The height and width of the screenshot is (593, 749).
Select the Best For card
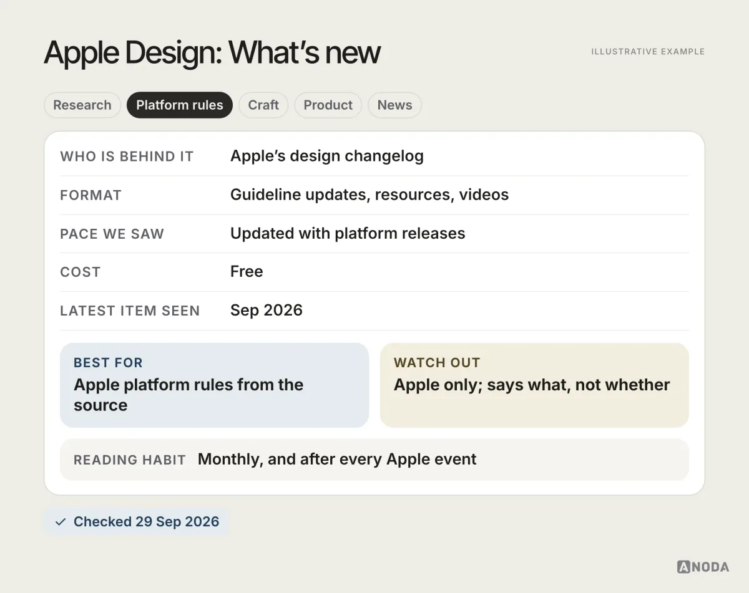pos(214,385)
